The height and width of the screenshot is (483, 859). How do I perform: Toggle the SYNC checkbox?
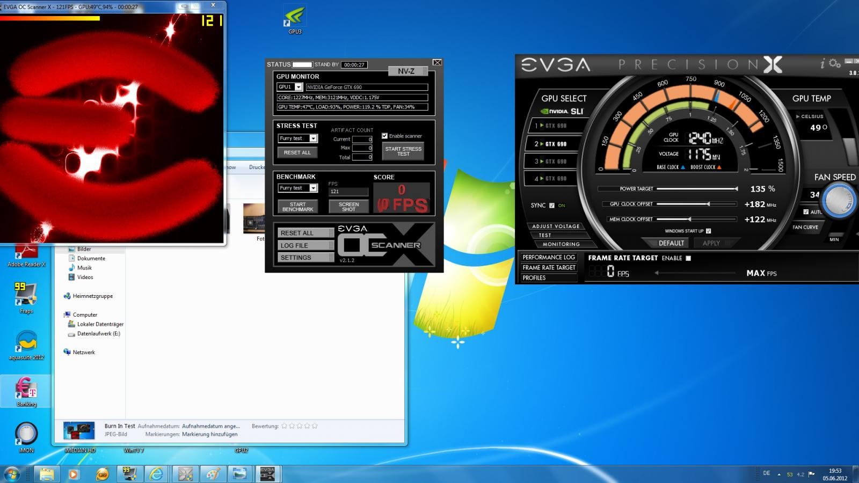coord(551,206)
